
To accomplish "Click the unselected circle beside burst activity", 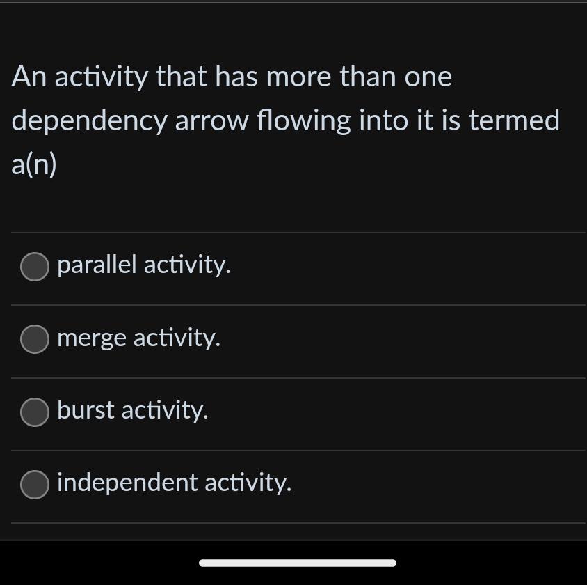I will pos(35,412).
